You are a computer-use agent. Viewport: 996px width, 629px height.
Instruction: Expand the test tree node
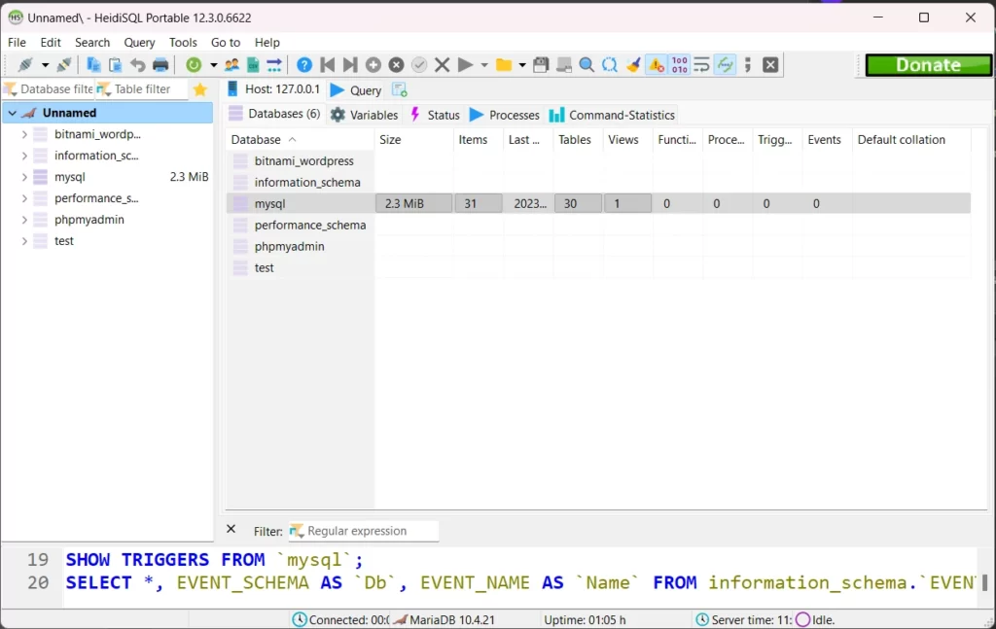pyautogui.click(x=24, y=241)
